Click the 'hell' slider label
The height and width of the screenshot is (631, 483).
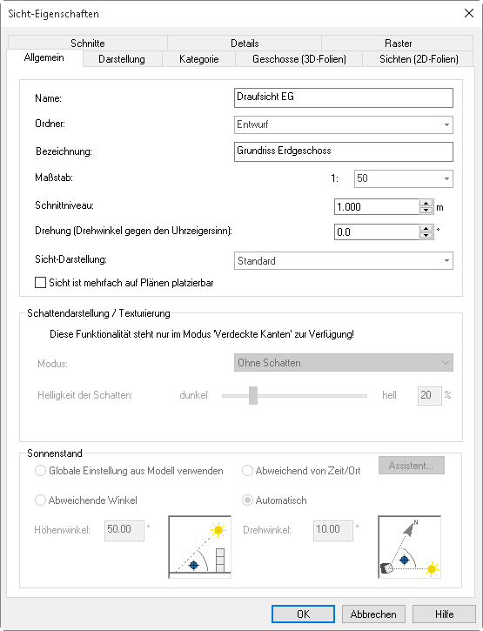tap(389, 395)
